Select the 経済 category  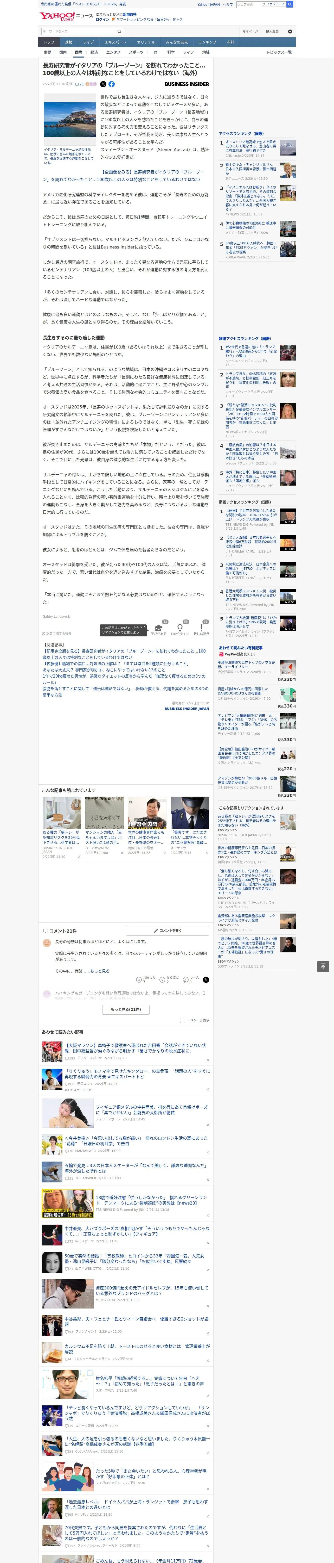pyautogui.click(x=94, y=52)
